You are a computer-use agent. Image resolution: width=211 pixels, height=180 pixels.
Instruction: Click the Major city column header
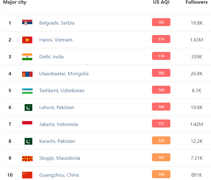(x=15, y=2)
